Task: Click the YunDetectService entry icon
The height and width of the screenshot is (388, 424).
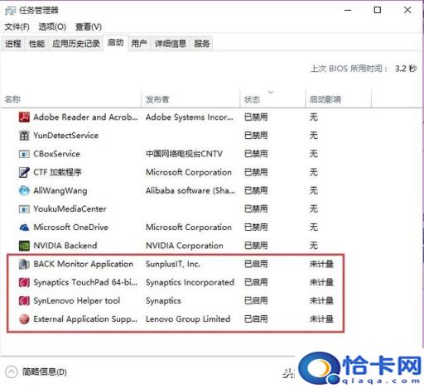Action: (24, 136)
